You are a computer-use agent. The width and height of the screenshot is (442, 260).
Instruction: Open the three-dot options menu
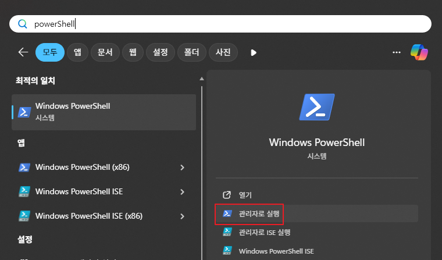pyautogui.click(x=396, y=52)
